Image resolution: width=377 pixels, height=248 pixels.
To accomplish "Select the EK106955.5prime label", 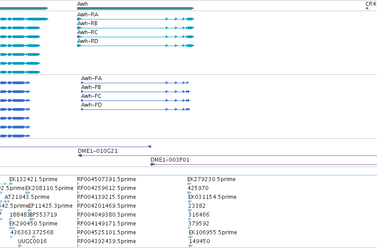I will (x=213, y=232).
